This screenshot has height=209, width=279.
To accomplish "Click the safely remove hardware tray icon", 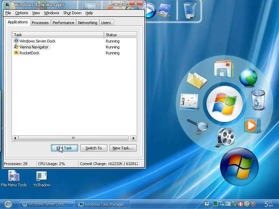I will [234, 204].
